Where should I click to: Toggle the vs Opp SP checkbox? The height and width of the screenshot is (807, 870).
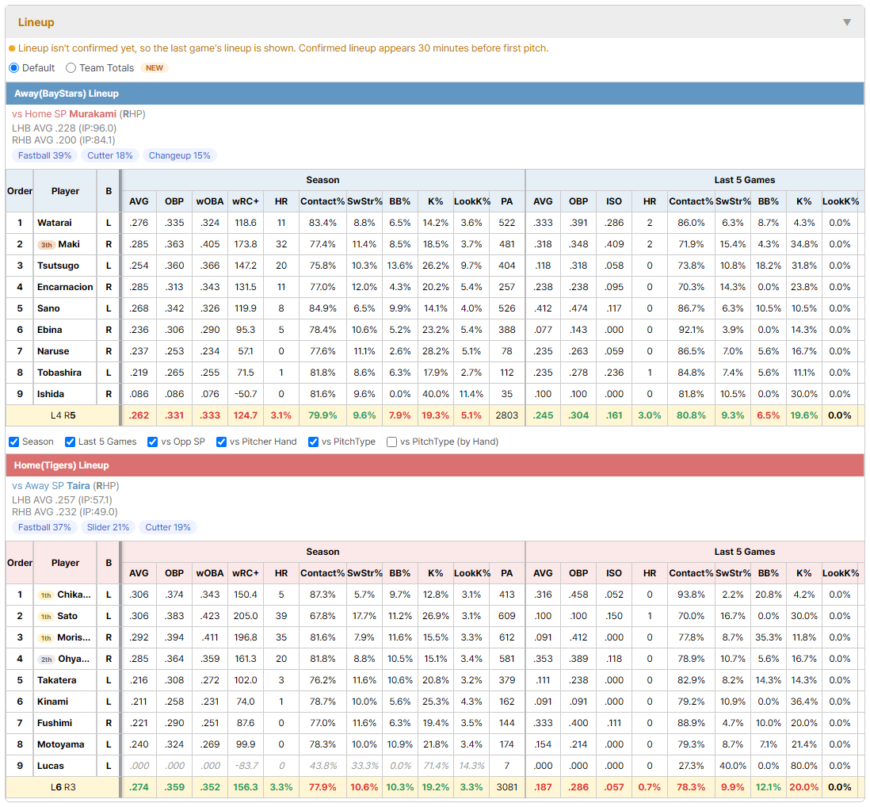(x=153, y=442)
